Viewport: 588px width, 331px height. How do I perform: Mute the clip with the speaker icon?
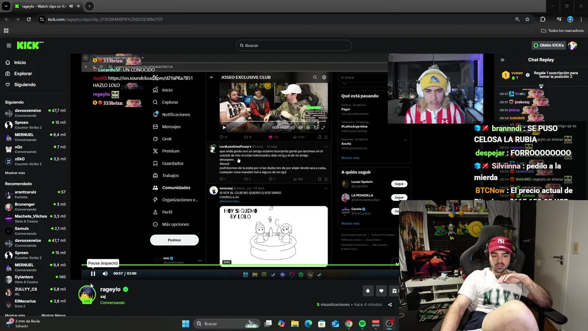(105, 274)
